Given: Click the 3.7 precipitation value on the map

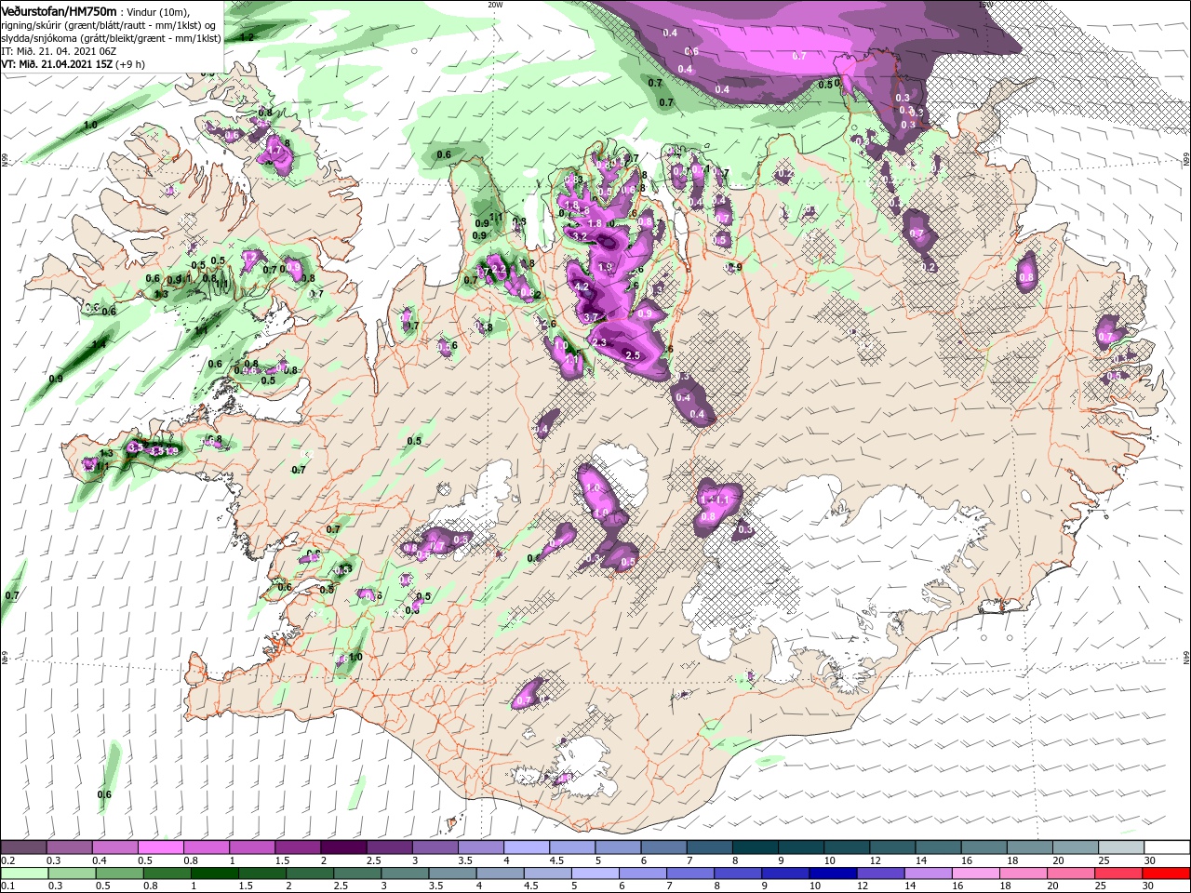Looking at the screenshot, I should 590,317.
